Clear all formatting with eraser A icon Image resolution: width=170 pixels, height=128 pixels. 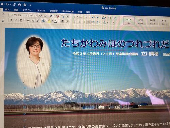[58, 16]
